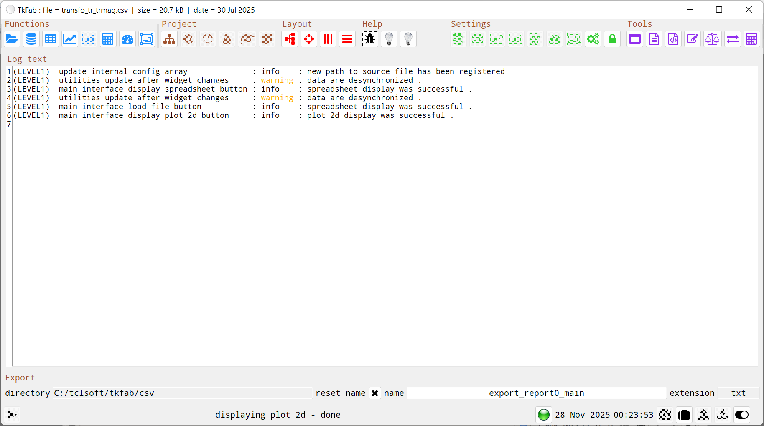Open the project tree icon in Project section
The image size is (764, 426).
pyautogui.click(x=169, y=39)
